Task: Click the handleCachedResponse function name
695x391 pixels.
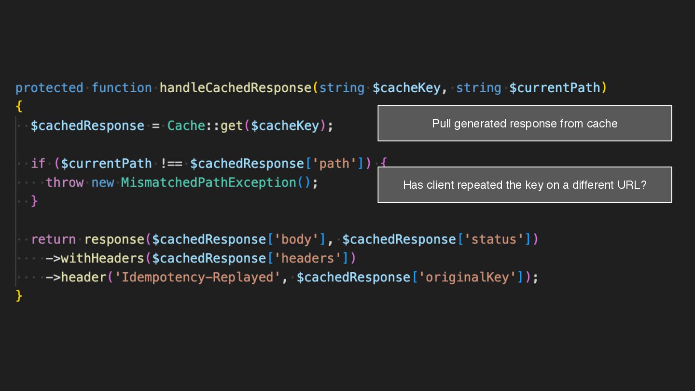Action: point(236,88)
